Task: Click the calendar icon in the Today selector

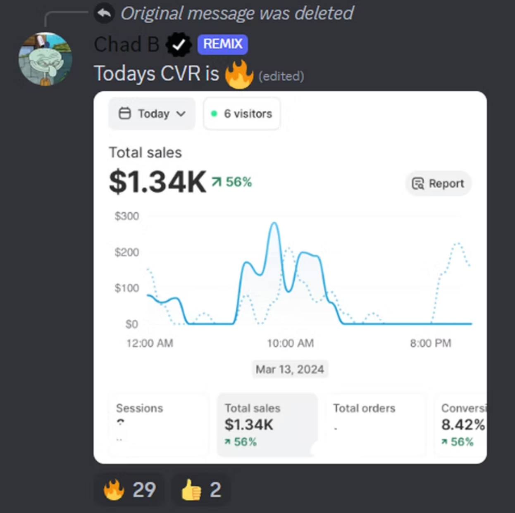Action: (125, 113)
